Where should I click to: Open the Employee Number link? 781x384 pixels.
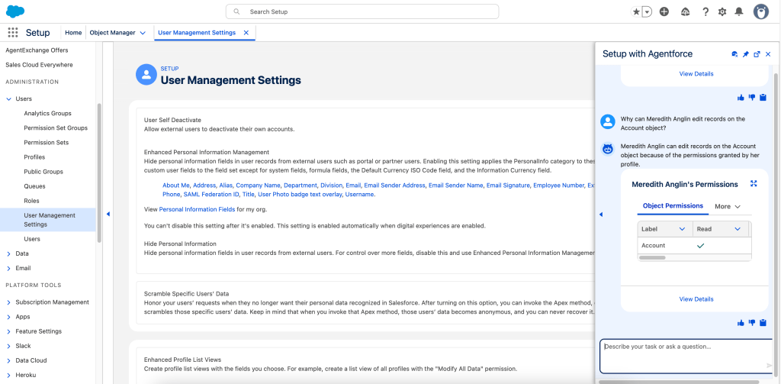[x=558, y=185]
